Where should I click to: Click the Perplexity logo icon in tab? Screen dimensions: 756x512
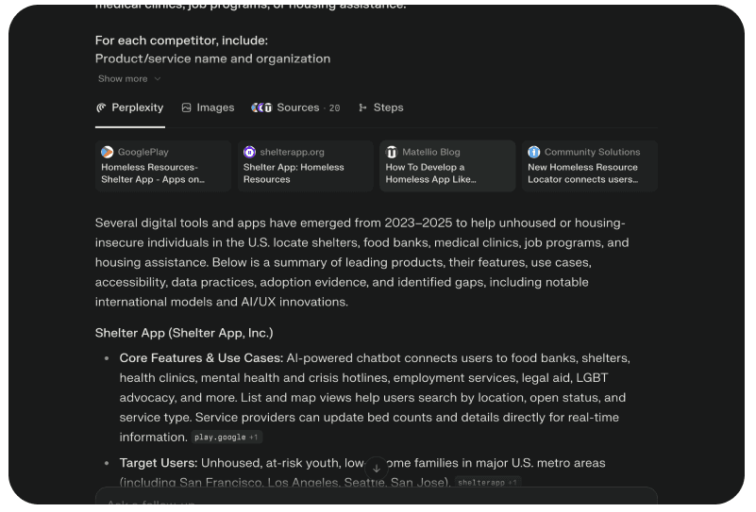(101, 107)
